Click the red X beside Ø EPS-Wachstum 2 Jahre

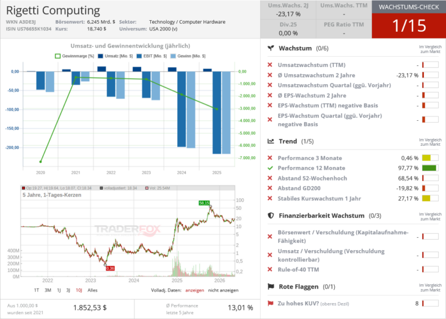click(x=270, y=95)
